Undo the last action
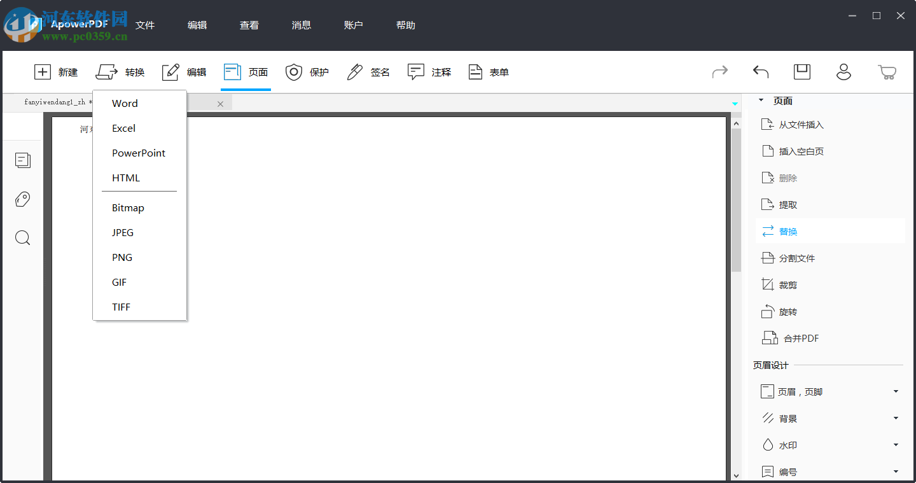The width and height of the screenshot is (916, 483). (760, 72)
